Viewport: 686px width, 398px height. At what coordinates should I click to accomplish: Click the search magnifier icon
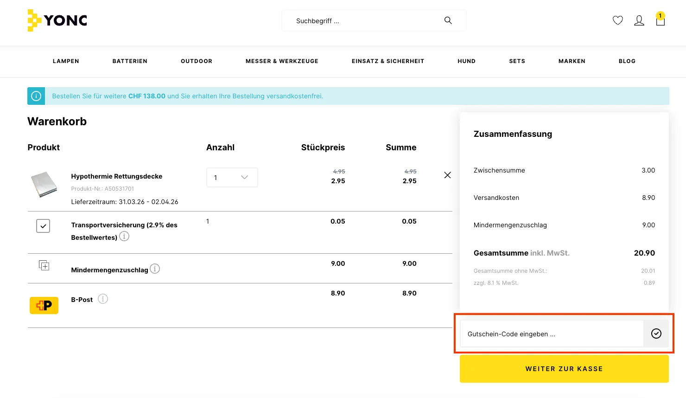448,20
